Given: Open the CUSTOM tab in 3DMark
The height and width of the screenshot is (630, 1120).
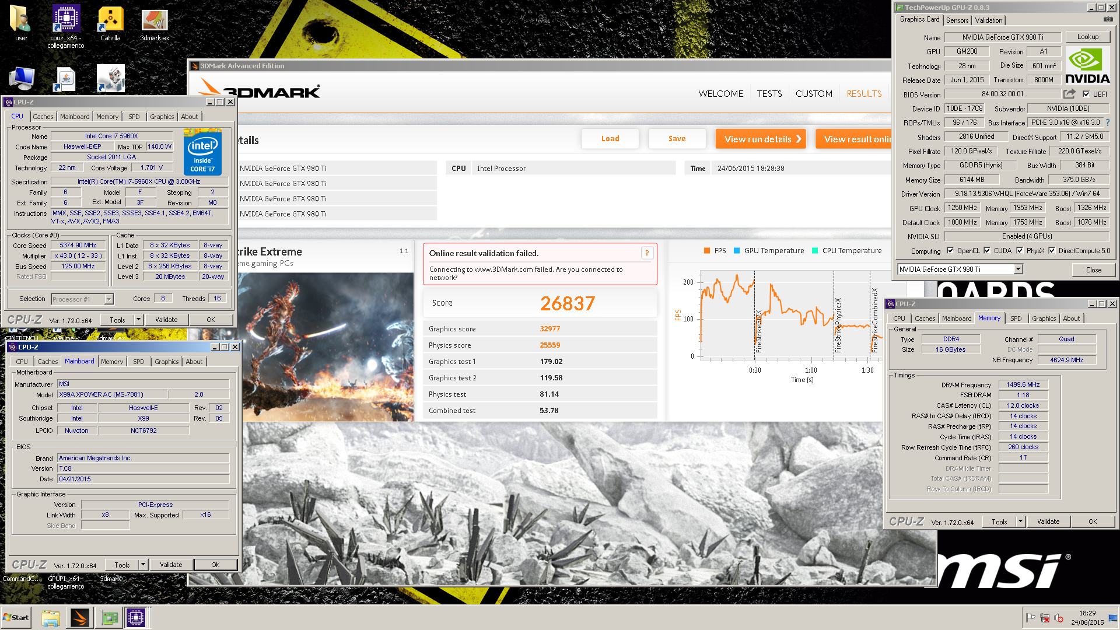Looking at the screenshot, I should click(814, 94).
